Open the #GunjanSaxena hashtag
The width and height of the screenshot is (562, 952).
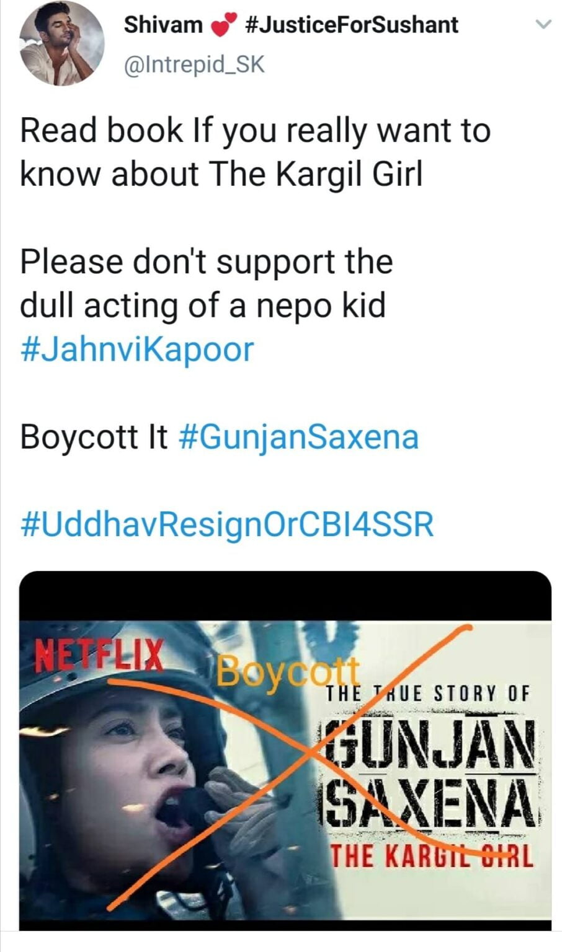pos(298,437)
